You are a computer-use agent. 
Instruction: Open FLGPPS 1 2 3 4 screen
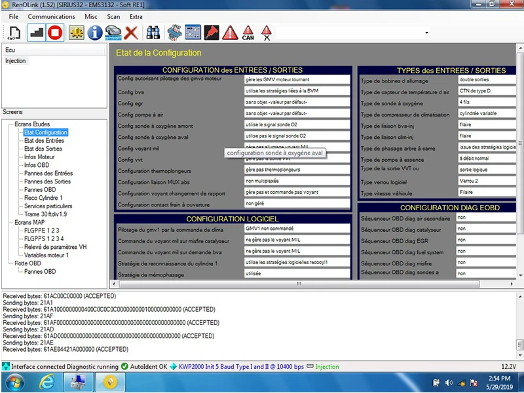[44, 238]
